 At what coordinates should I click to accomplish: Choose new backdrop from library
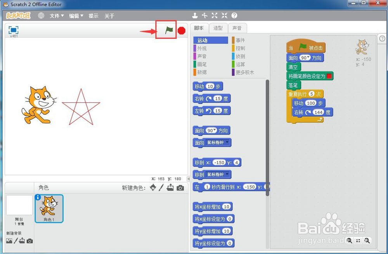coord(9,241)
